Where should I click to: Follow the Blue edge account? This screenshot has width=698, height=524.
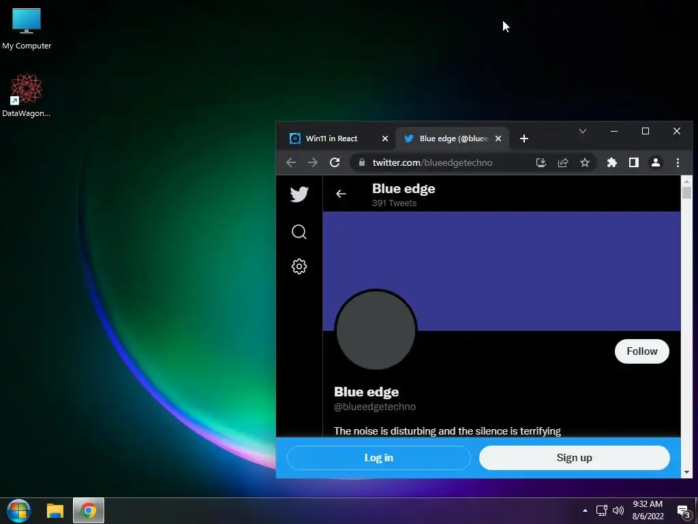click(642, 351)
